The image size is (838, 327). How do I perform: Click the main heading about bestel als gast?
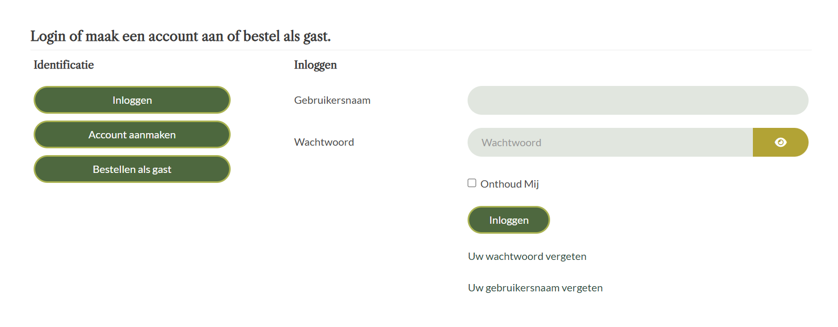pos(180,36)
